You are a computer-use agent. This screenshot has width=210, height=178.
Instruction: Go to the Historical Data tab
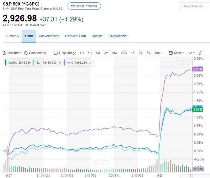[x=75, y=36]
